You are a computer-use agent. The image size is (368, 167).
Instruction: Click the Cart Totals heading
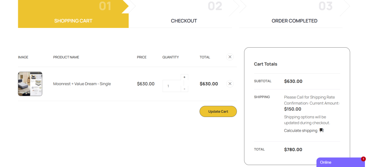[265, 64]
